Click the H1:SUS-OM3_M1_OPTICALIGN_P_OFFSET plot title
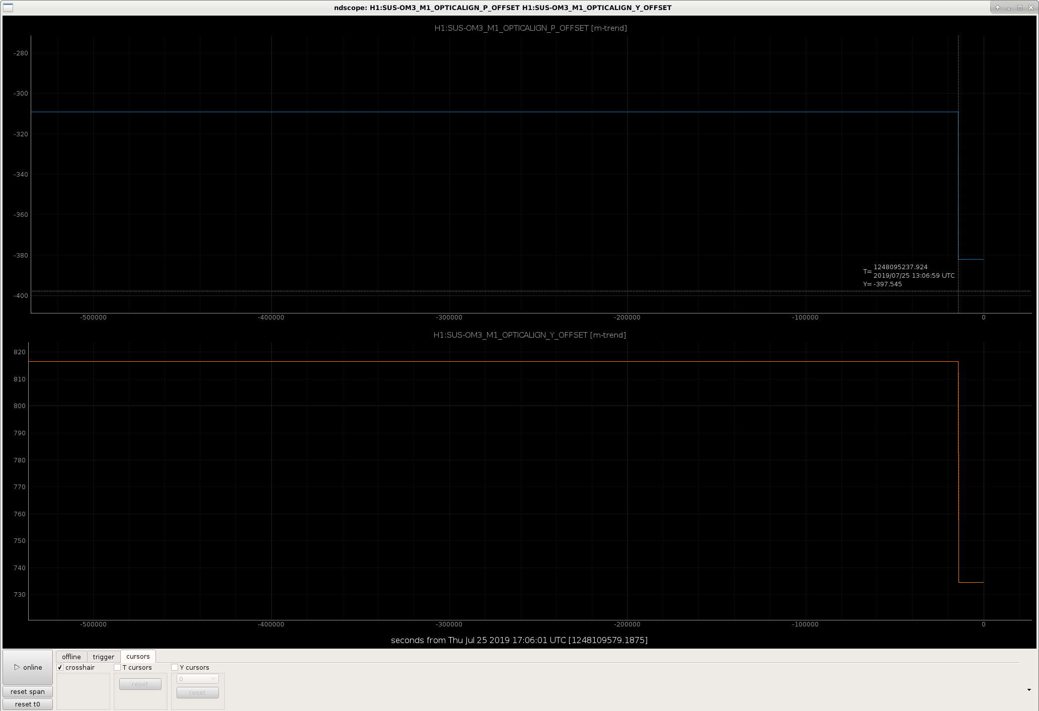1039x711 pixels. [x=530, y=28]
